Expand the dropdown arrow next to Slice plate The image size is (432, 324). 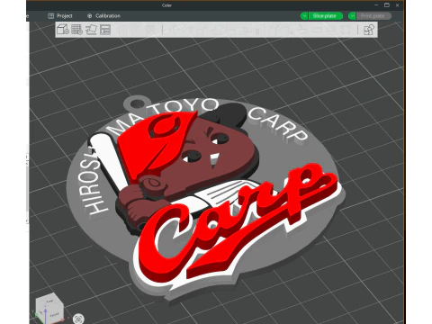click(x=304, y=16)
